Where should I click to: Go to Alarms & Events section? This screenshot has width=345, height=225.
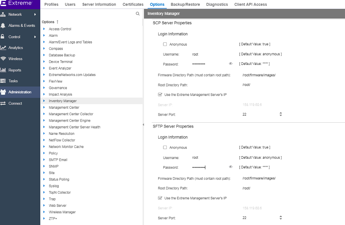pyautogui.click(x=20, y=26)
